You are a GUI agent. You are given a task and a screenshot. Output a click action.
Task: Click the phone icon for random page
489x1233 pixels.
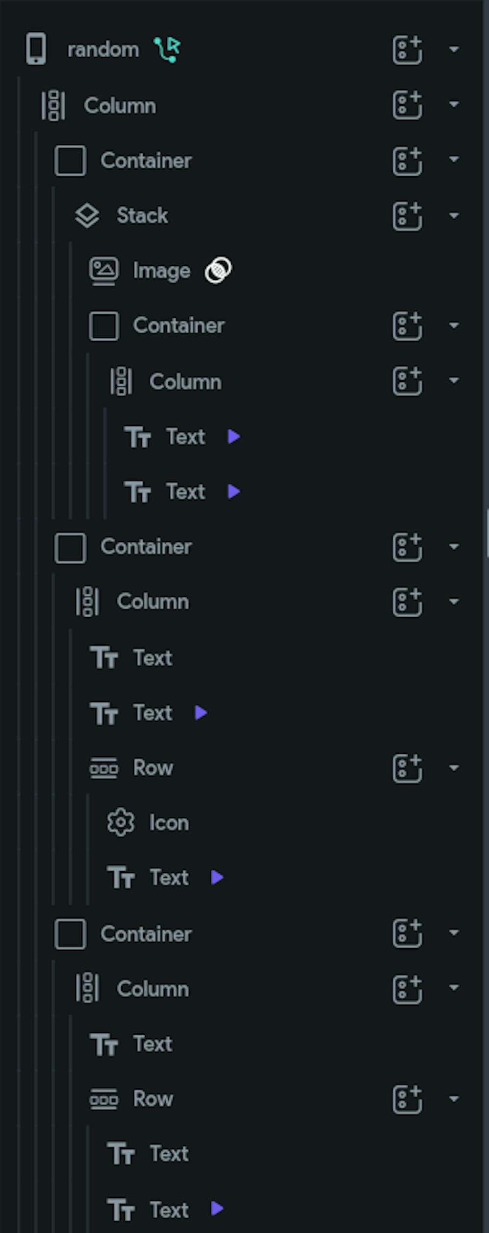(36, 49)
